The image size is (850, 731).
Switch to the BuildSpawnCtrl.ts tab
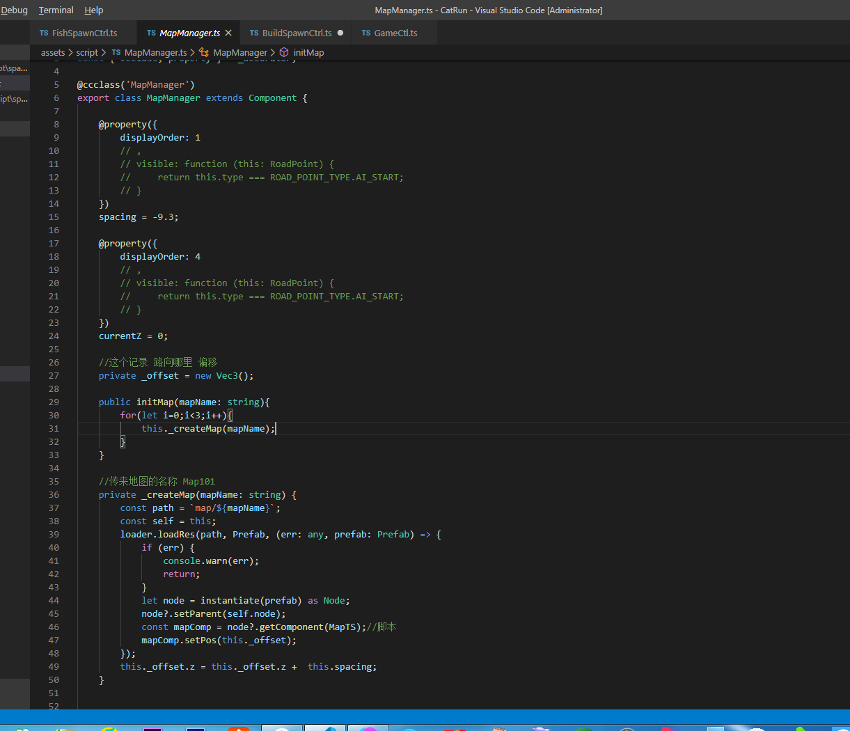297,33
